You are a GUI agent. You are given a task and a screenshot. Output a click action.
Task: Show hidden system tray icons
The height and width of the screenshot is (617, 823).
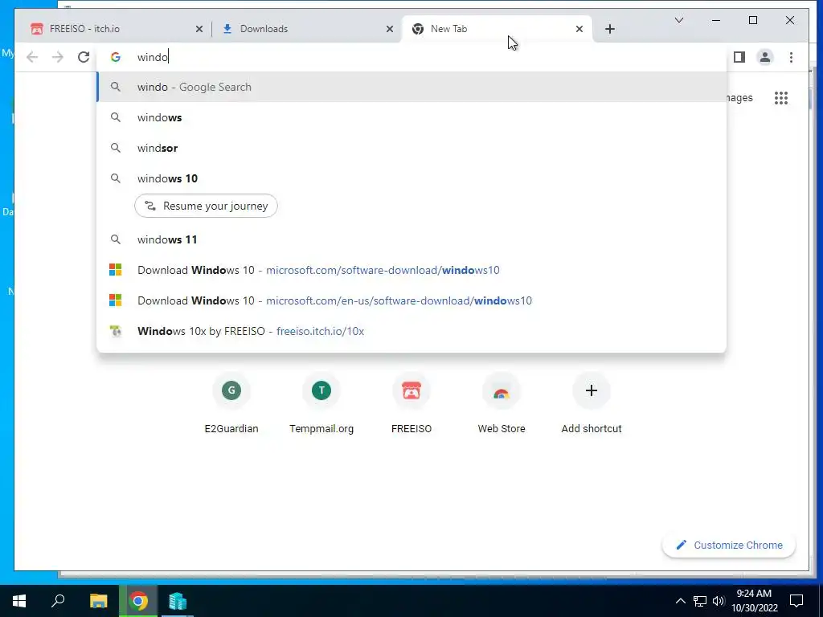[x=680, y=601]
